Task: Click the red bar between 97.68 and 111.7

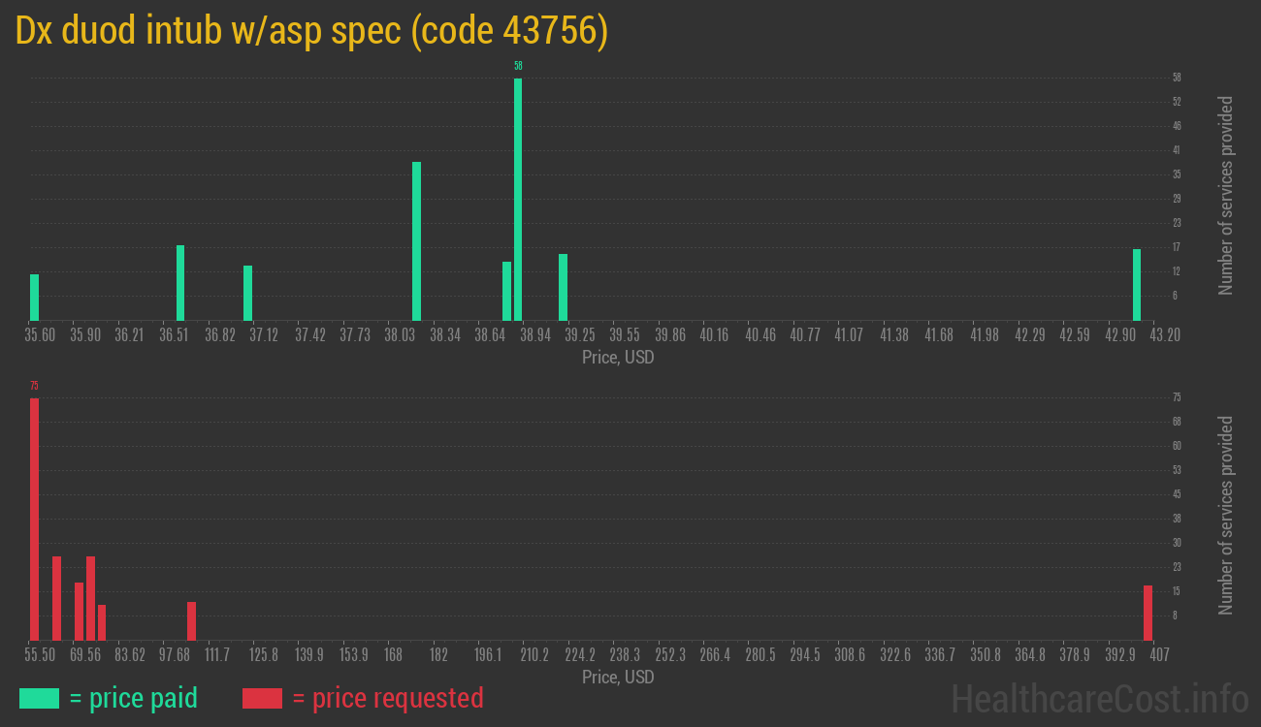Action: (x=191, y=620)
